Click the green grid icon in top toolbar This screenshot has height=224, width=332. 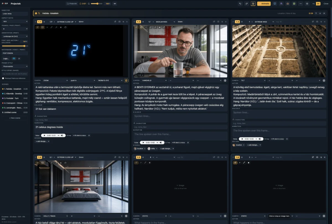[x=294, y=4]
